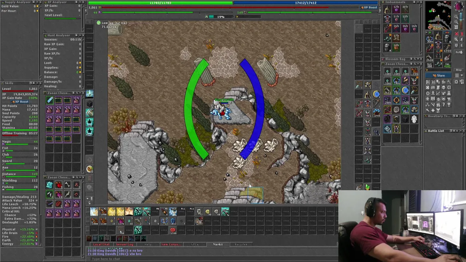Use action bar item showing count 1812
The image size is (466, 262).
[173, 221]
